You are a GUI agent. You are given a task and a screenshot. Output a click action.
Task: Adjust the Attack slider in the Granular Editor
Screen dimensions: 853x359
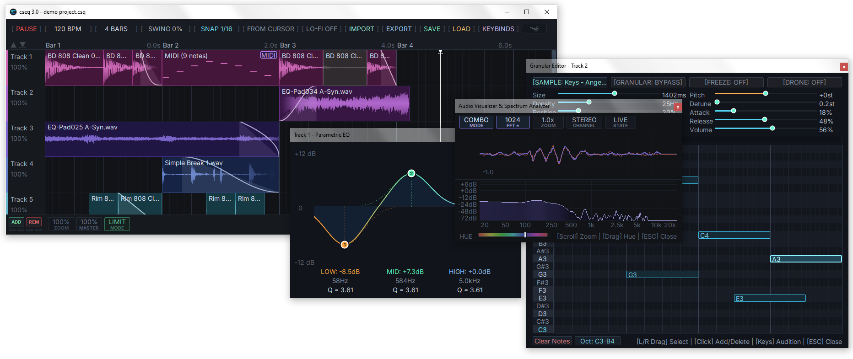[765, 111]
